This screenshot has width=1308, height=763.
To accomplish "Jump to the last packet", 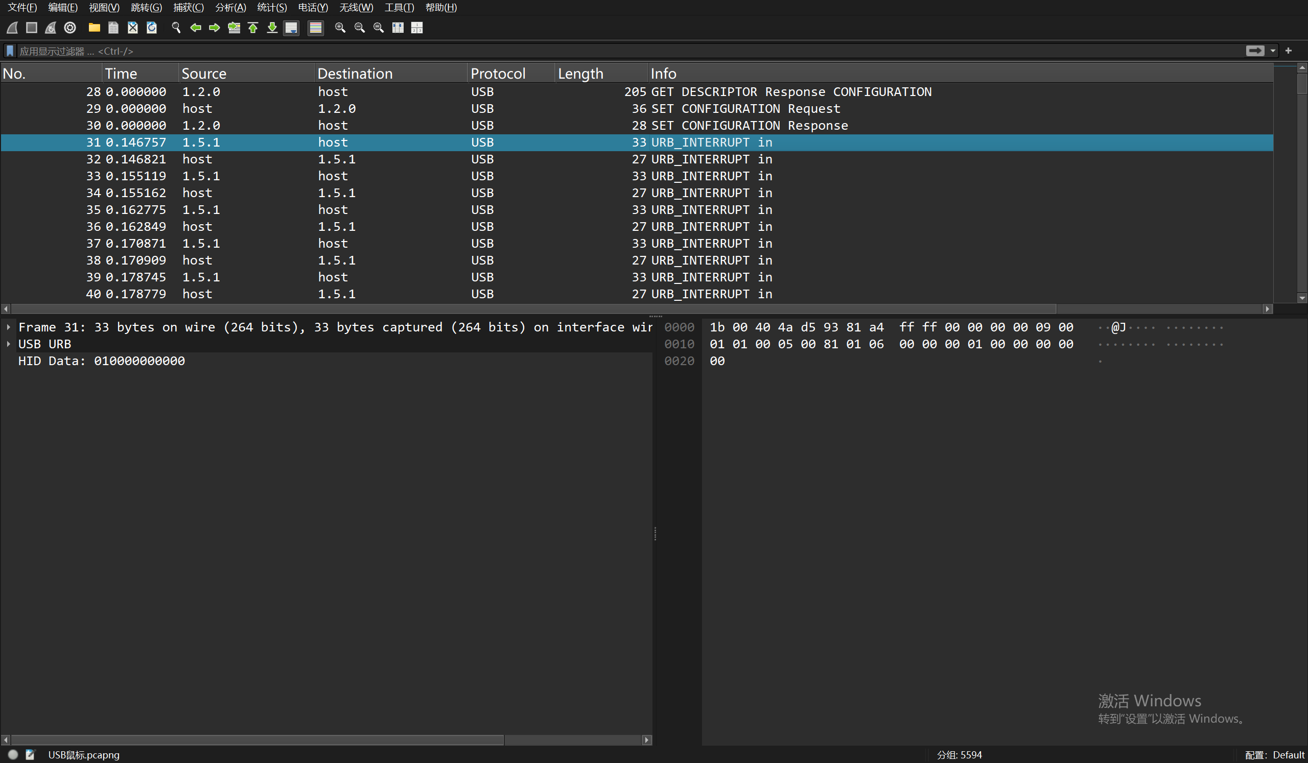I will pyautogui.click(x=272, y=28).
